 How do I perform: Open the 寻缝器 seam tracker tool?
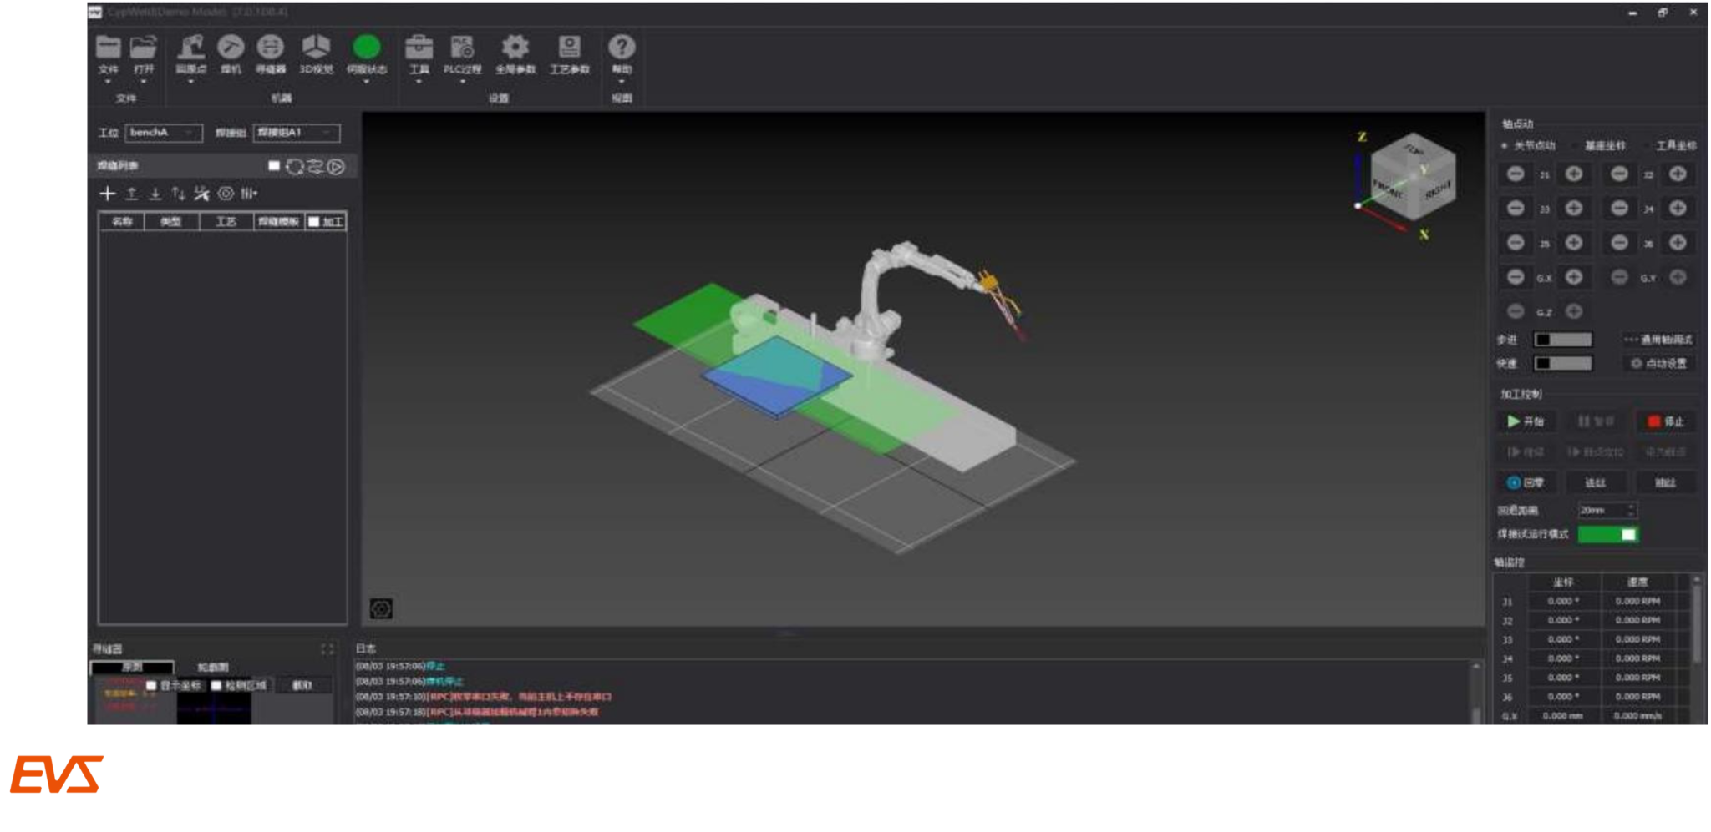[272, 50]
